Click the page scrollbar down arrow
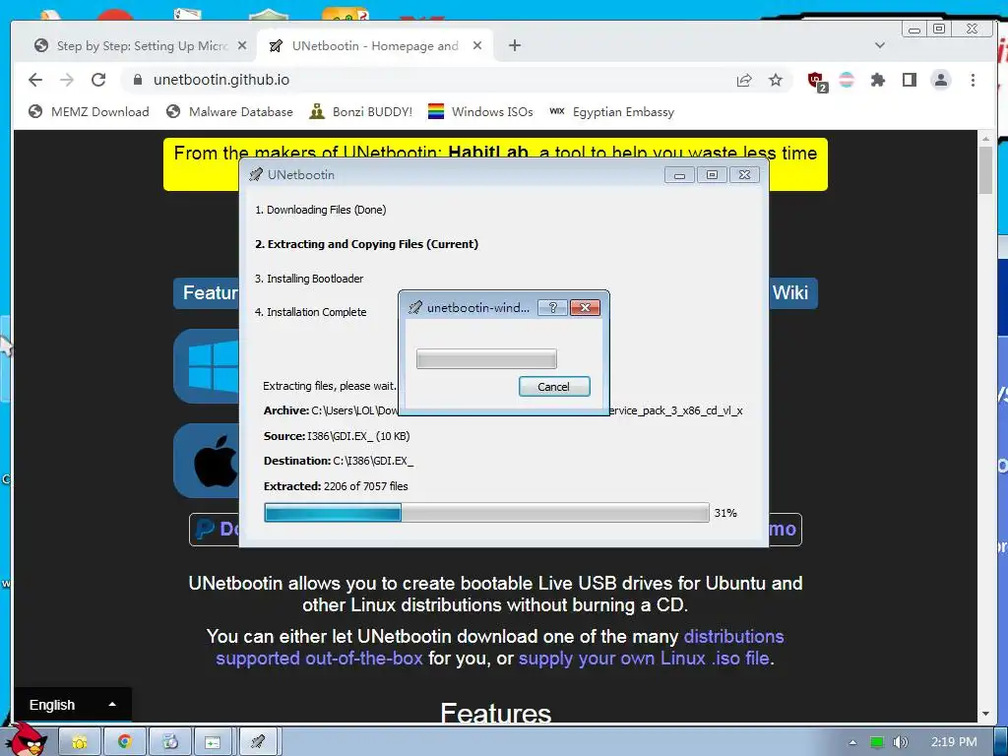 coord(985,714)
